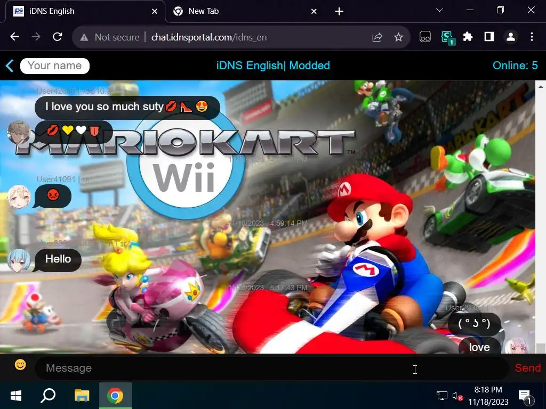Click the 'I love you so much suty' message
This screenshot has height=409, width=546.
coord(127,107)
